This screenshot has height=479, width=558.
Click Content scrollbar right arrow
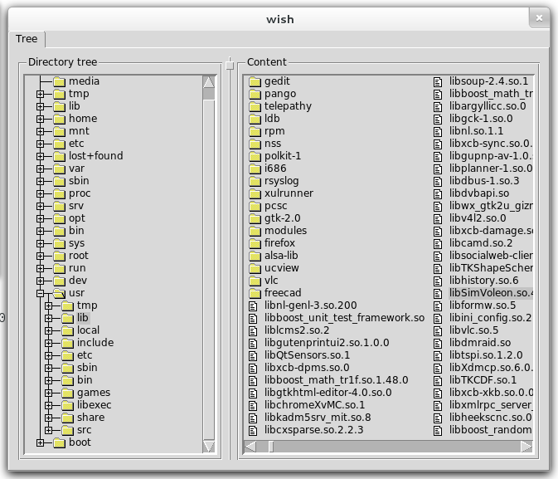pos(526,447)
